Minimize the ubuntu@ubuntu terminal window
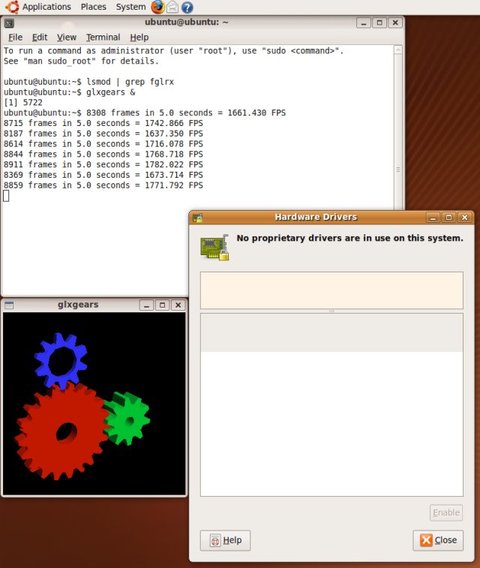 [x=364, y=23]
